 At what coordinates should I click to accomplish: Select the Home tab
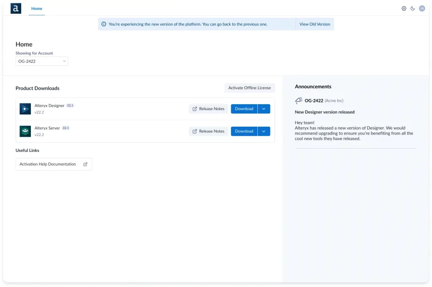[37, 8]
